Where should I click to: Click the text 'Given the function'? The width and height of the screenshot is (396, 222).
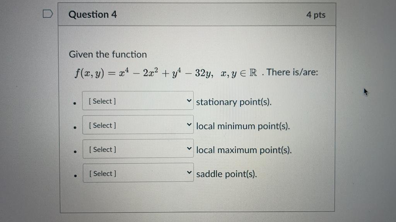tap(108, 54)
